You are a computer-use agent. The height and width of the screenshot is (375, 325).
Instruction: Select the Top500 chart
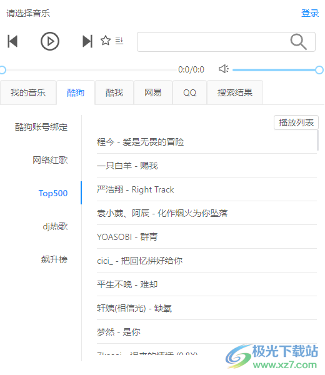point(53,193)
